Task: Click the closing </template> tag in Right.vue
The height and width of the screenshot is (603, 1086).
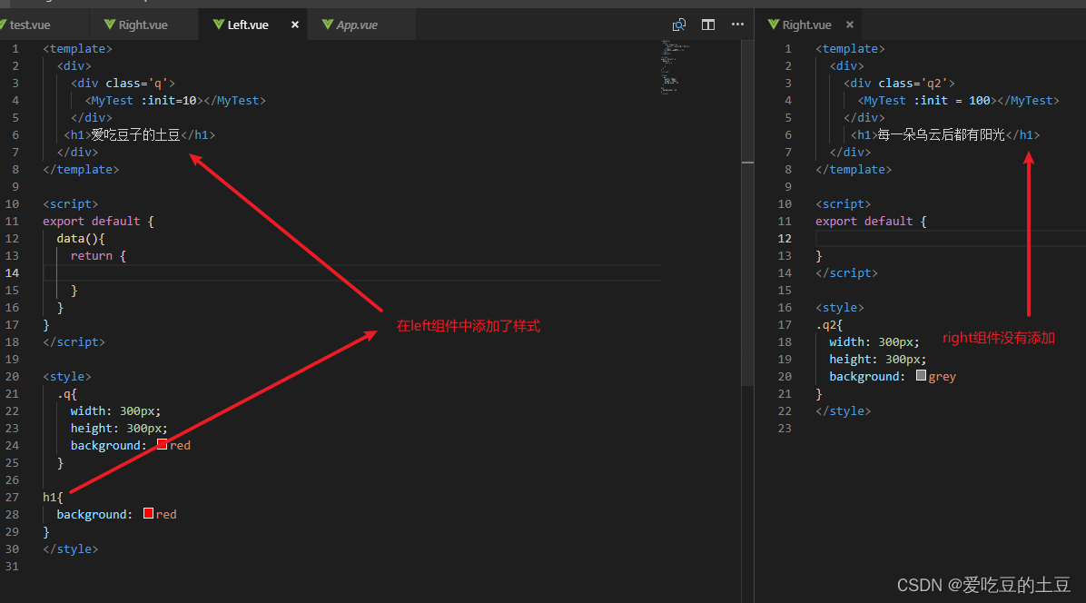Action: [854, 170]
